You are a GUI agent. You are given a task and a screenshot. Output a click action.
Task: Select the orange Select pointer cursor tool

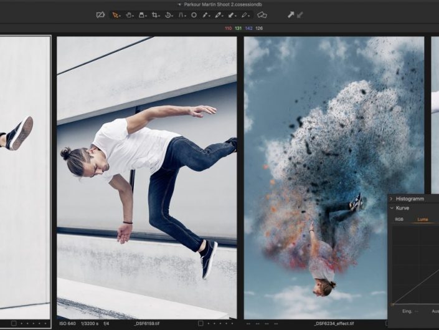pyautogui.click(x=116, y=15)
